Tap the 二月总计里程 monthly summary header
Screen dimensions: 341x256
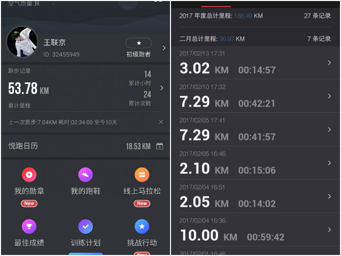pyautogui.click(x=255, y=39)
